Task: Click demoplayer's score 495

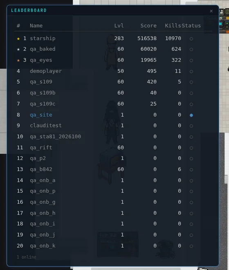Action: (152, 71)
